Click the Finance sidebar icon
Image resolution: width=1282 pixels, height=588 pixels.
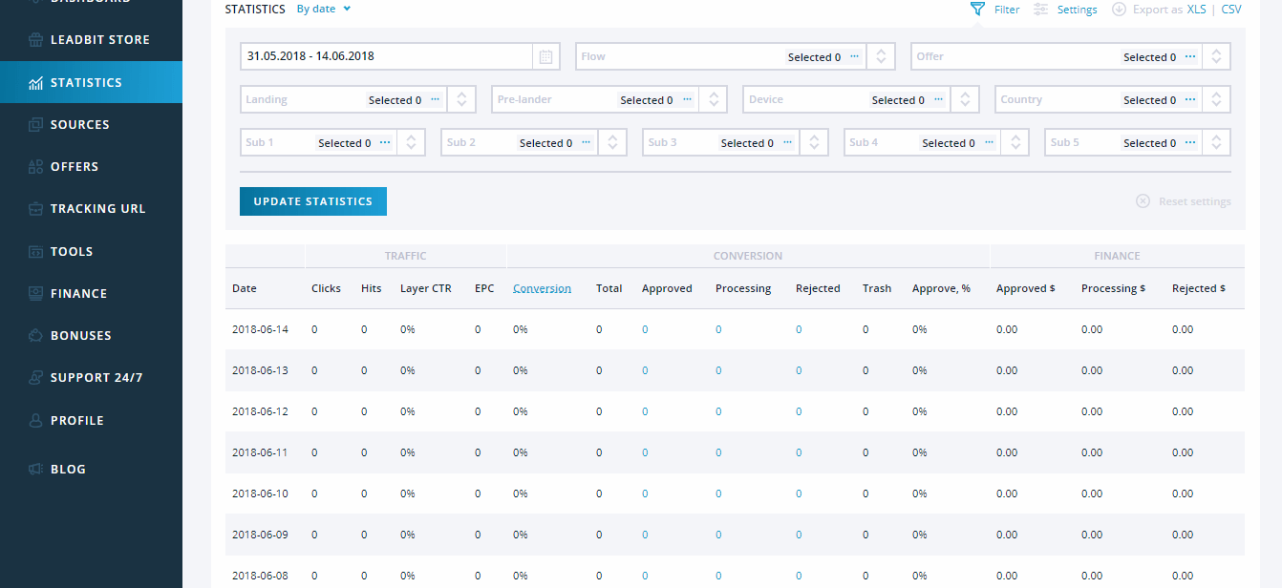35,294
